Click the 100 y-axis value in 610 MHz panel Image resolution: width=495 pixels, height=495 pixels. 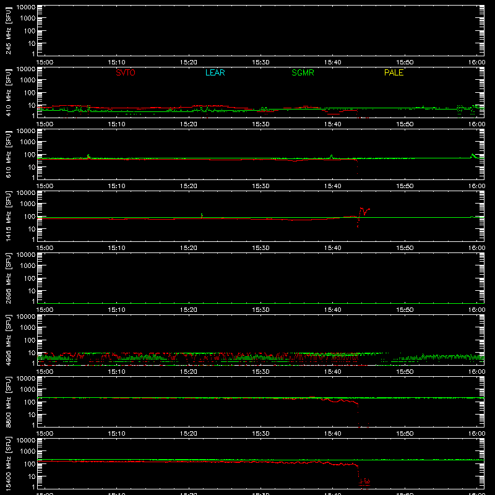click(30, 155)
